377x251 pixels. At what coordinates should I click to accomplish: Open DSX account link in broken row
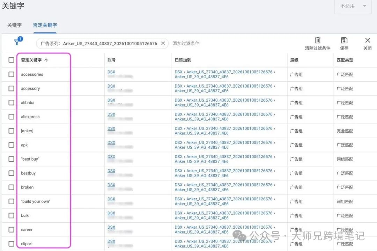(111, 185)
